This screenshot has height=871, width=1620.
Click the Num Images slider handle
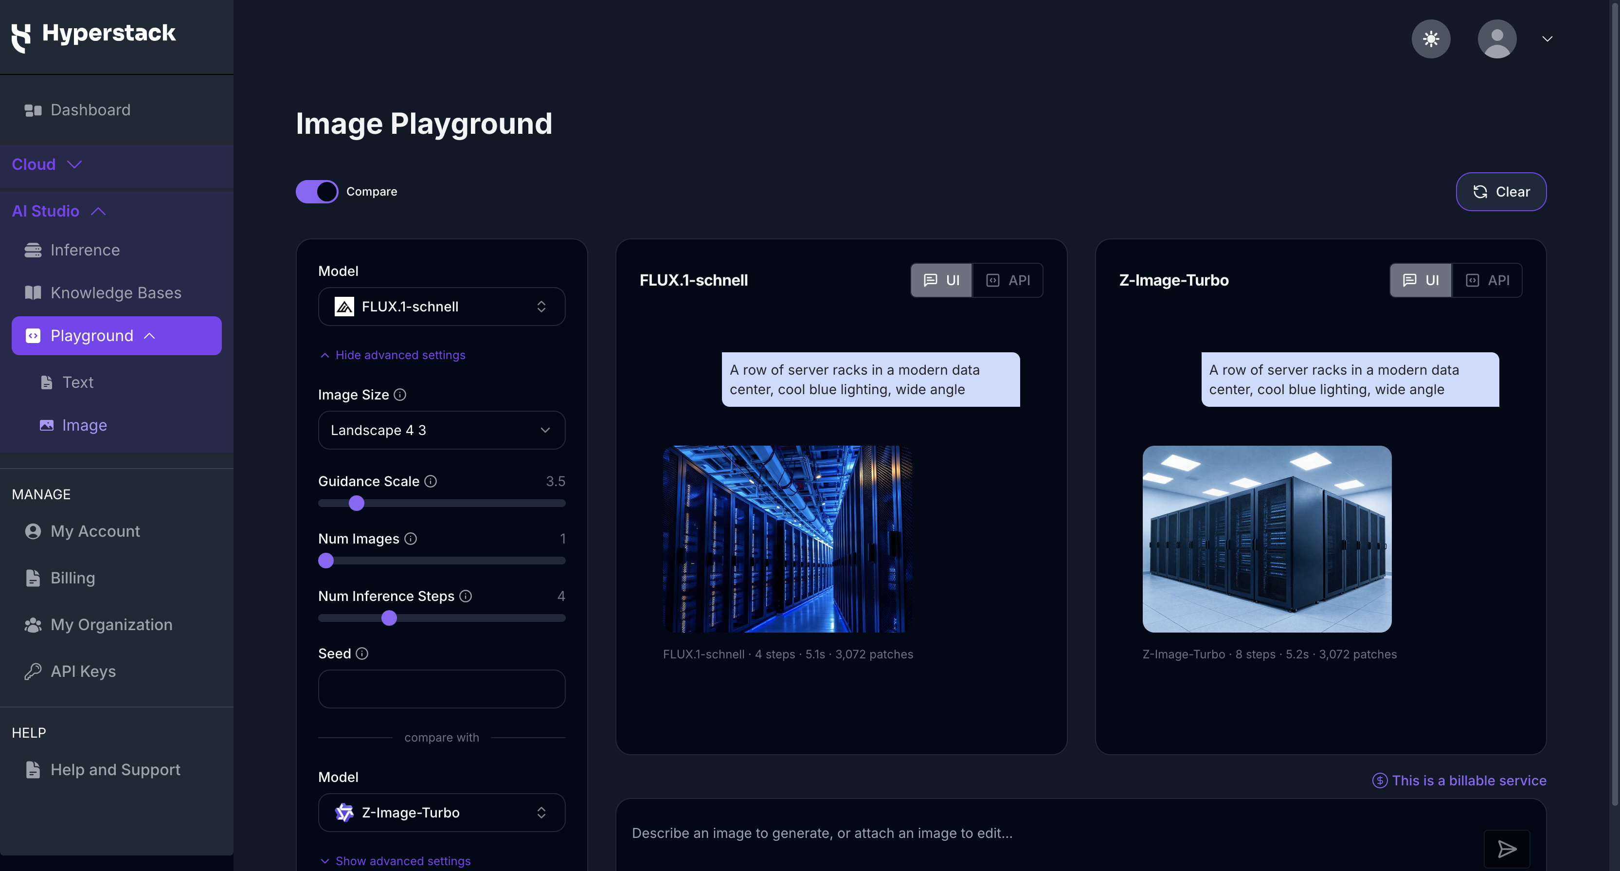[326, 561]
